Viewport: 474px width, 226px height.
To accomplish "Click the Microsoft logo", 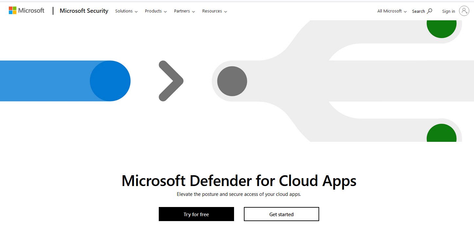I will [26, 10].
